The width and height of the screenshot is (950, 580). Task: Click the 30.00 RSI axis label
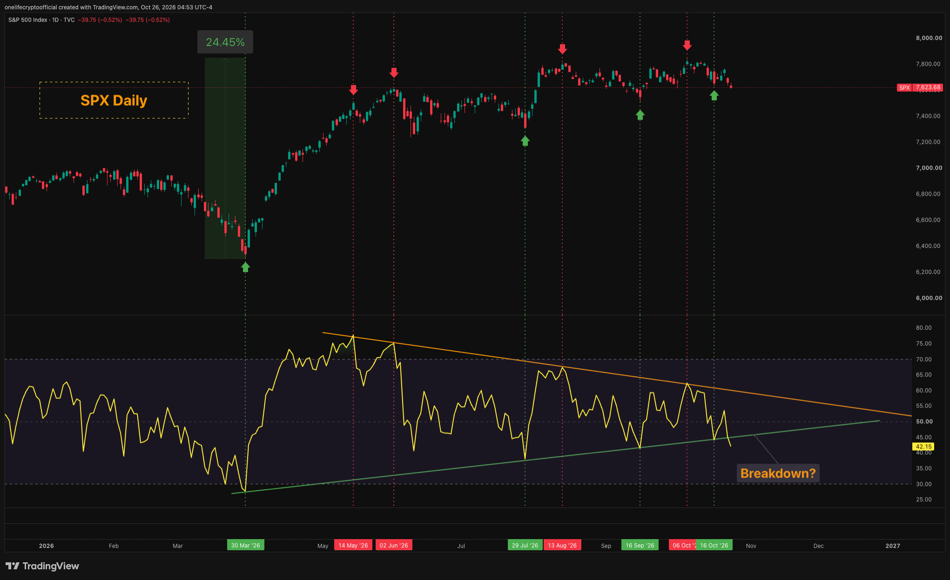[924, 484]
